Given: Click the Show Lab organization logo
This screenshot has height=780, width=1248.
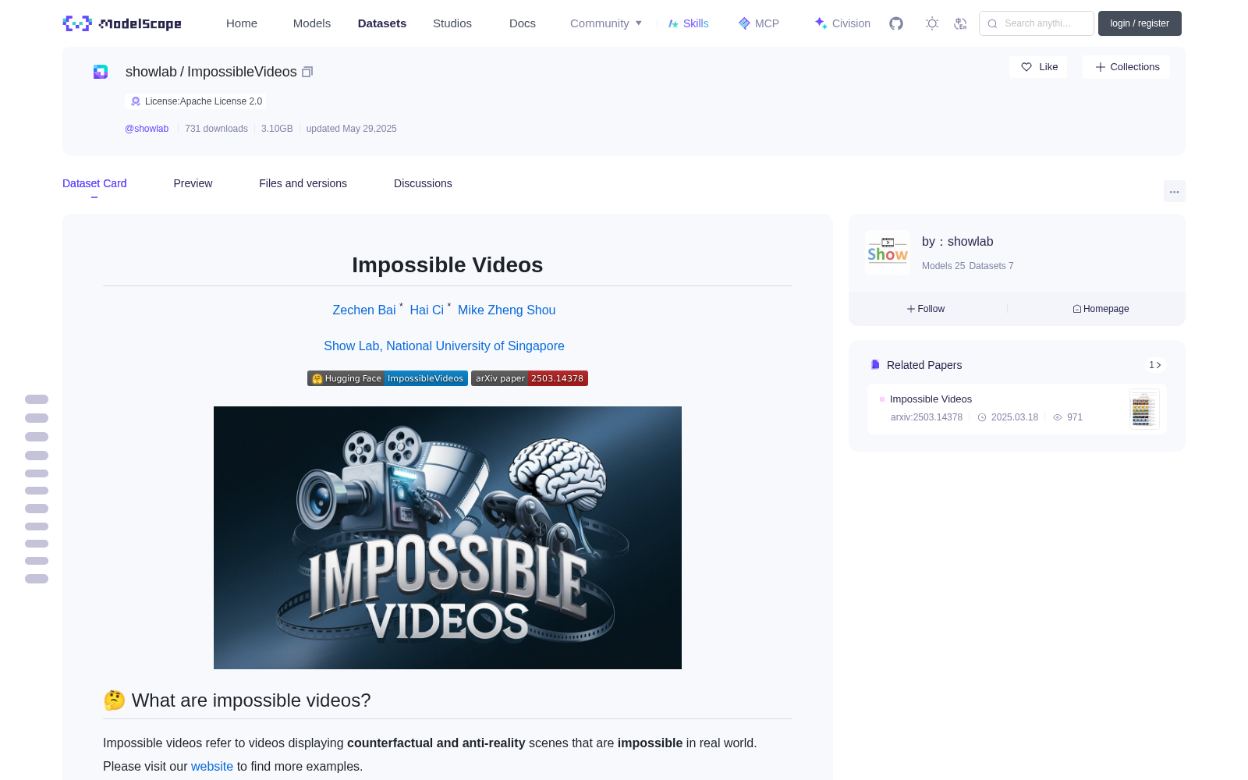Looking at the screenshot, I should click(888, 252).
